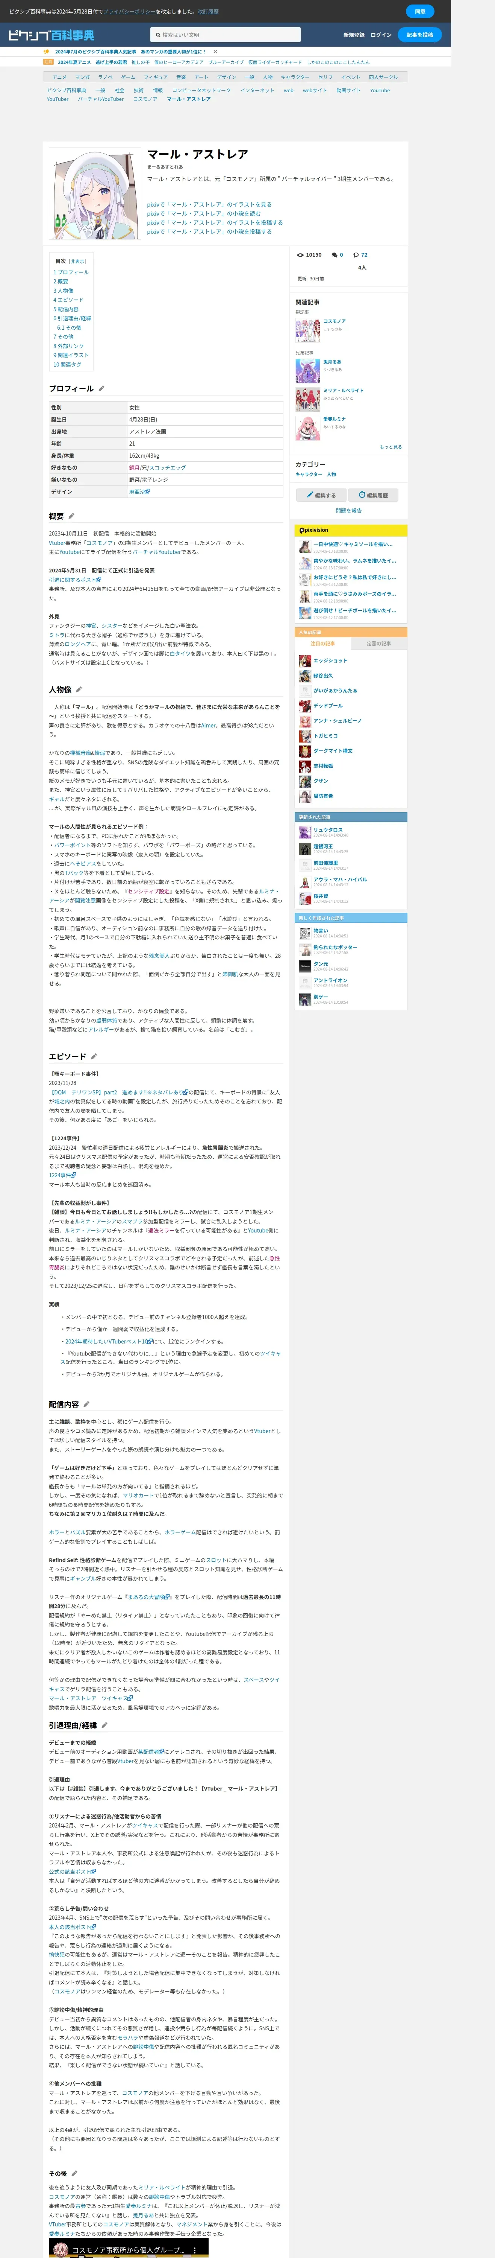495x2258 pixels.
Task: Open the プライバシーポリシー link in the top notice
Action: pyautogui.click(x=129, y=11)
